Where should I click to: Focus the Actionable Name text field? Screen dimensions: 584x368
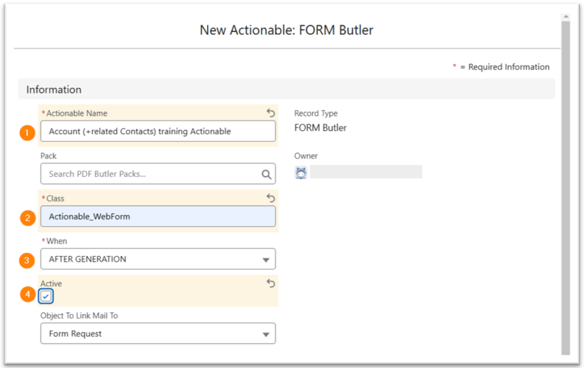point(158,131)
